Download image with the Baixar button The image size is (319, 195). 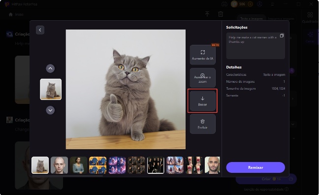tap(202, 101)
